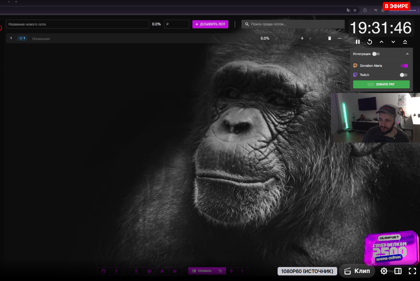
Task: Open player settings gear icon
Action: coord(384,271)
